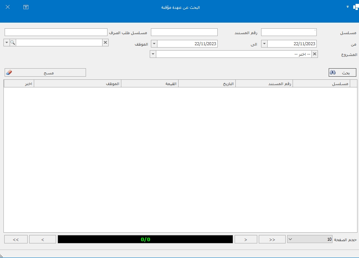Screen dimensions: 359x258
Task: Open the employee lookup dropdown arrow
Action: point(7,43)
